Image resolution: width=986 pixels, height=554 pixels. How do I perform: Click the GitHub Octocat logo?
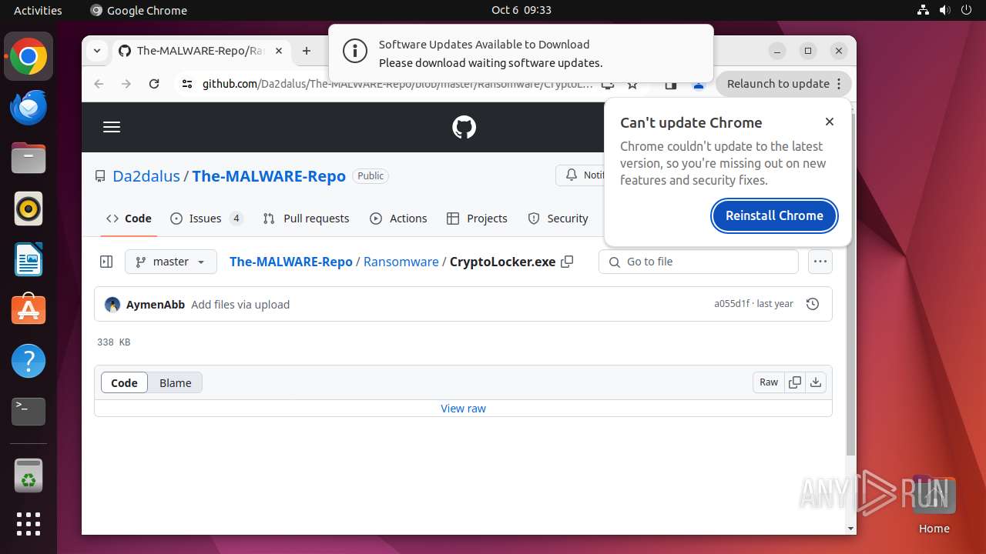tap(464, 127)
